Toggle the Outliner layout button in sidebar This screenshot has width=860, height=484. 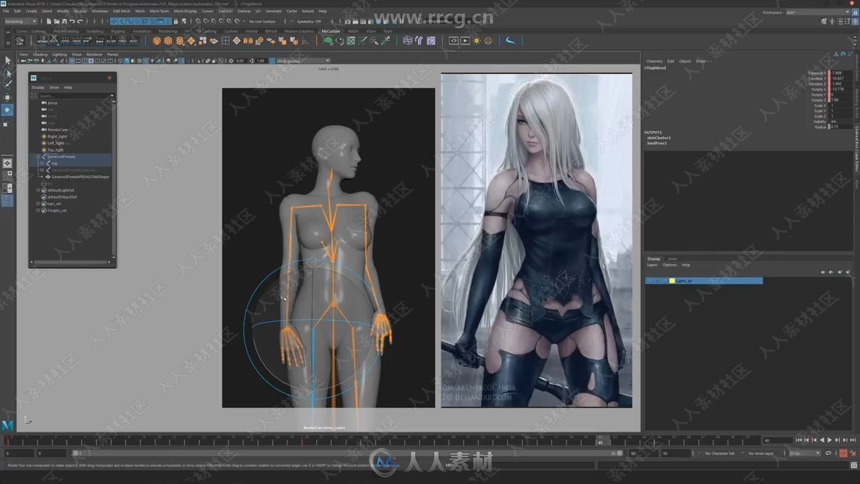(7, 200)
